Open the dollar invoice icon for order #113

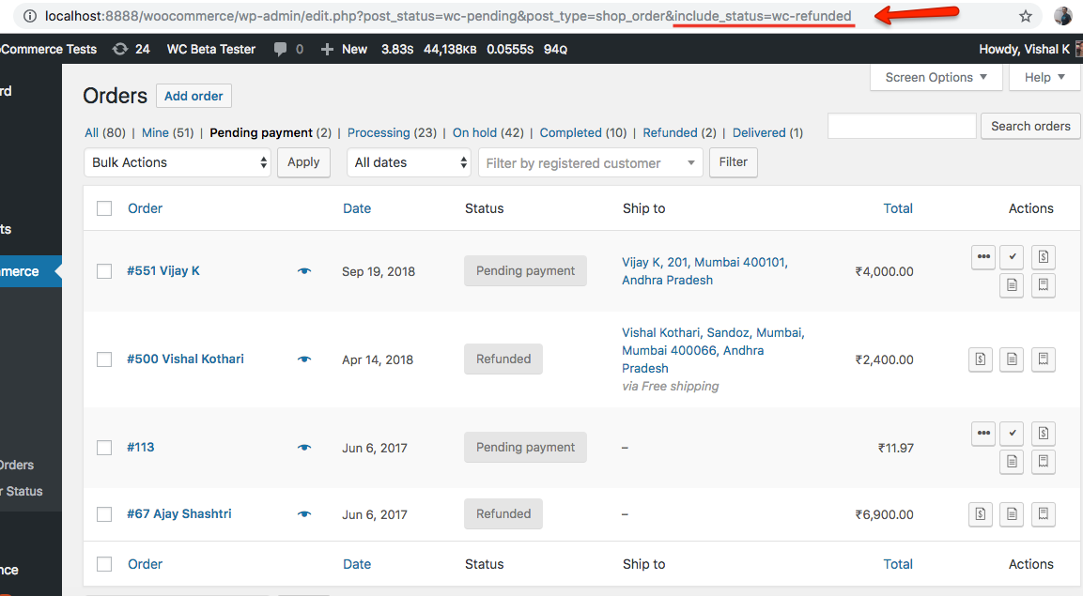1043,434
